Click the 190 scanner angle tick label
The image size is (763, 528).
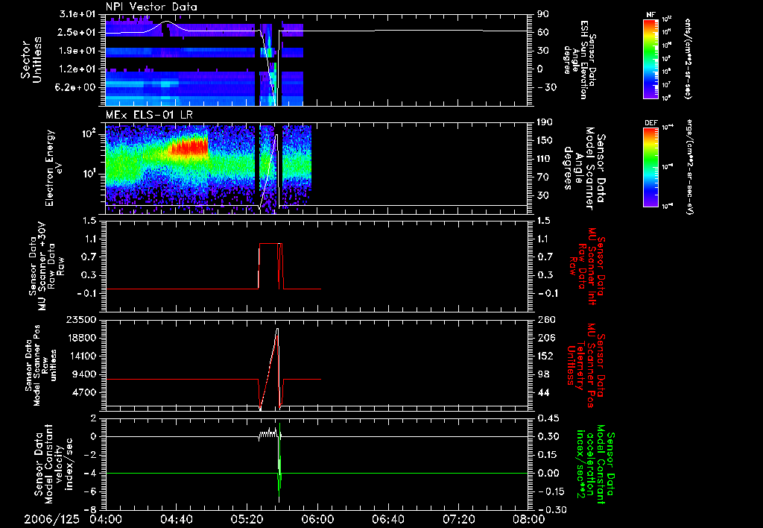pos(546,122)
